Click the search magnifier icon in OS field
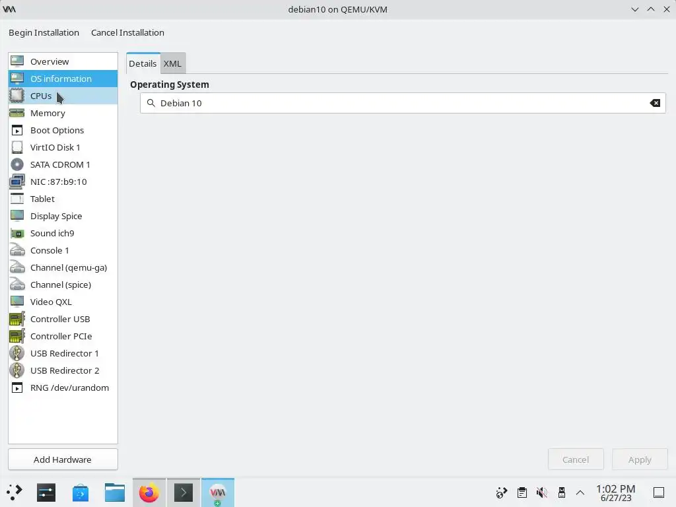 [151, 103]
